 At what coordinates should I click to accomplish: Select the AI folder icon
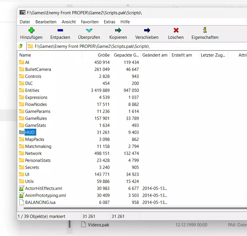coord(22,62)
